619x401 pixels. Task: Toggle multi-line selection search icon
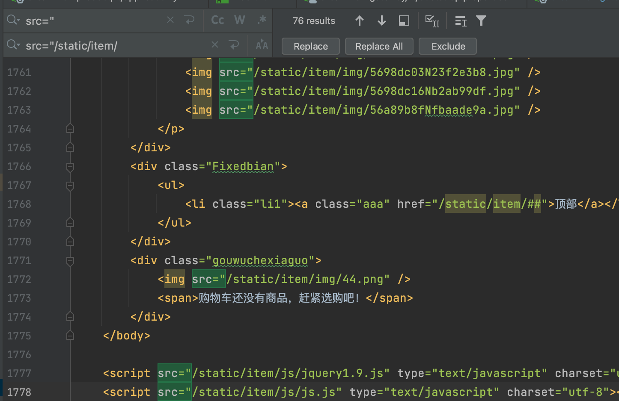pos(461,21)
